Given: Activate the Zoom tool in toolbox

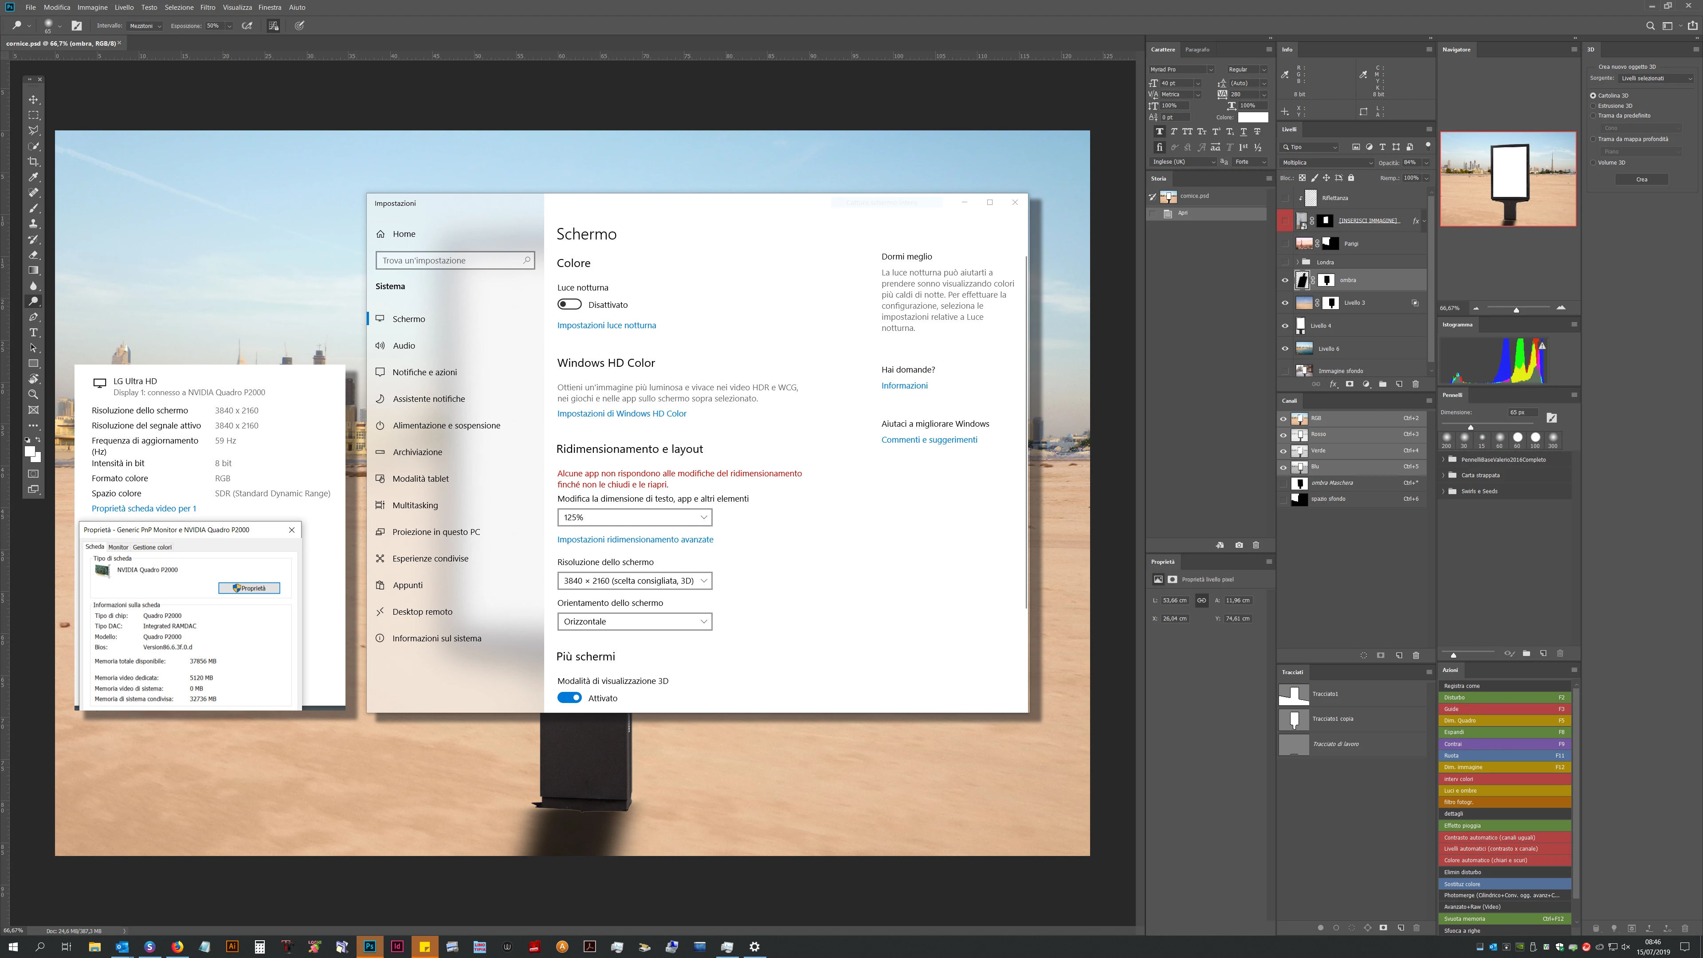Looking at the screenshot, I should tap(33, 394).
